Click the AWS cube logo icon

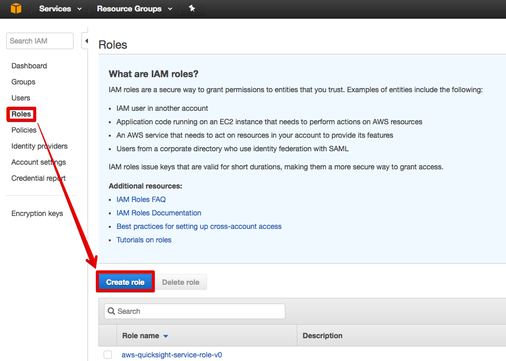point(16,8)
